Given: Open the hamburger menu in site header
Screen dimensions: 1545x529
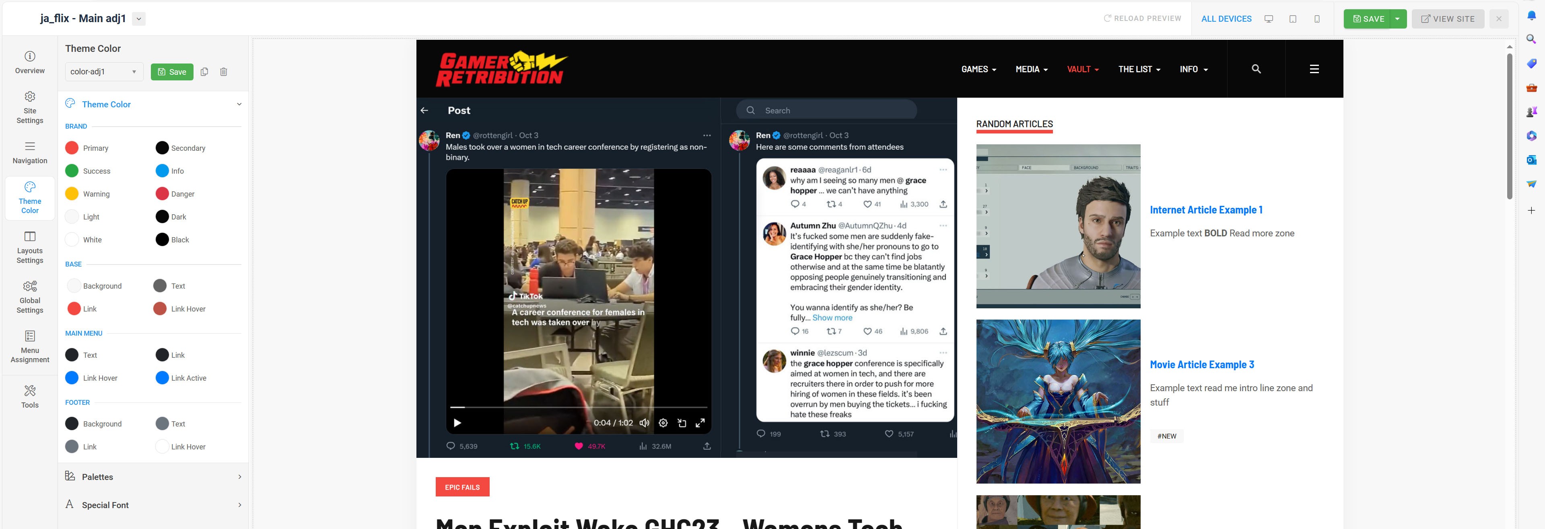Looking at the screenshot, I should [1314, 69].
